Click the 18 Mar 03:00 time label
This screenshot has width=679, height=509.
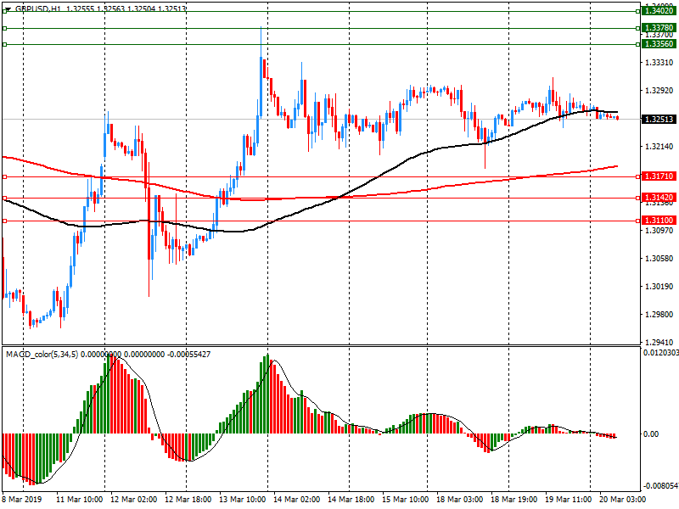pyautogui.click(x=463, y=501)
